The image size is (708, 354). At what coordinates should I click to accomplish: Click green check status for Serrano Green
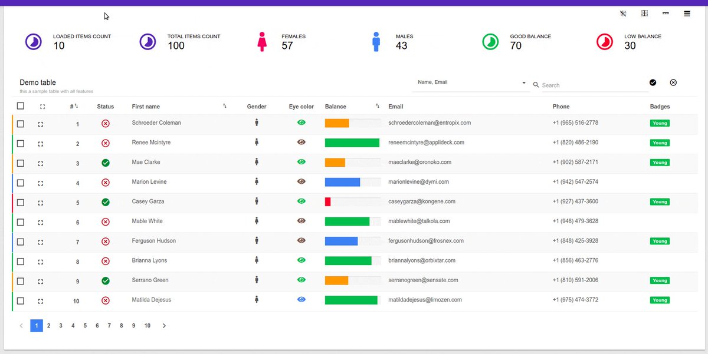[x=106, y=281]
